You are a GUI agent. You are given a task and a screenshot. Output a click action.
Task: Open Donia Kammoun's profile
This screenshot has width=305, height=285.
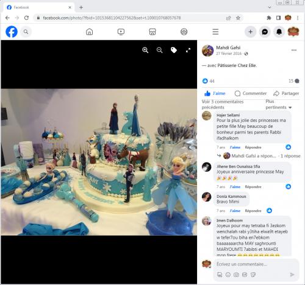coord(231,197)
